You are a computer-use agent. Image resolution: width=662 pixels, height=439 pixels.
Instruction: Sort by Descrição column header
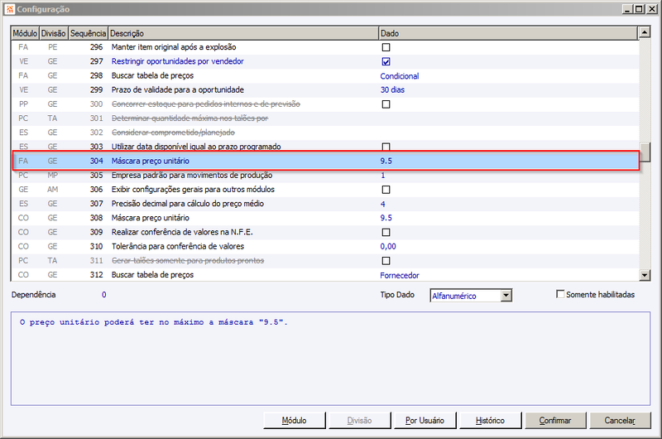point(243,33)
